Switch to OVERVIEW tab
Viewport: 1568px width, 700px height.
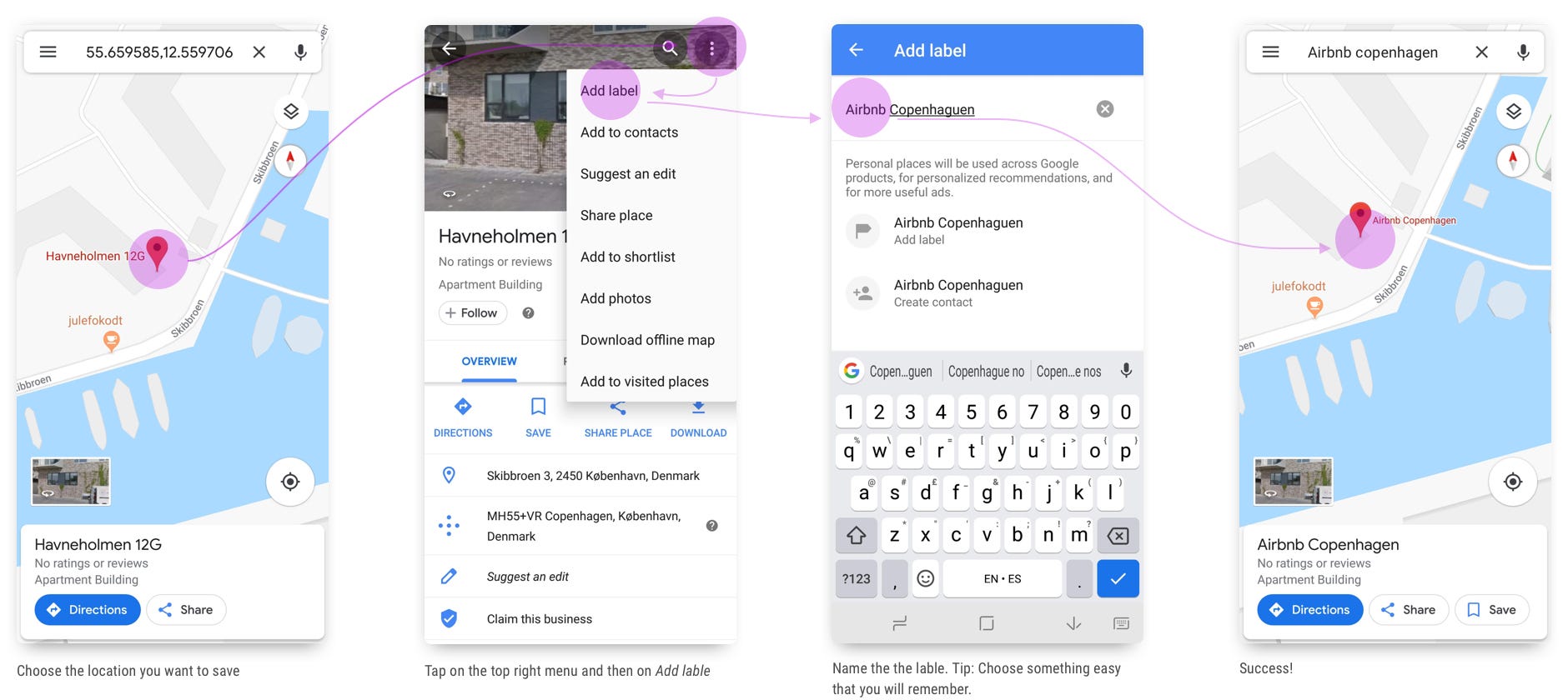tap(489, 362)
